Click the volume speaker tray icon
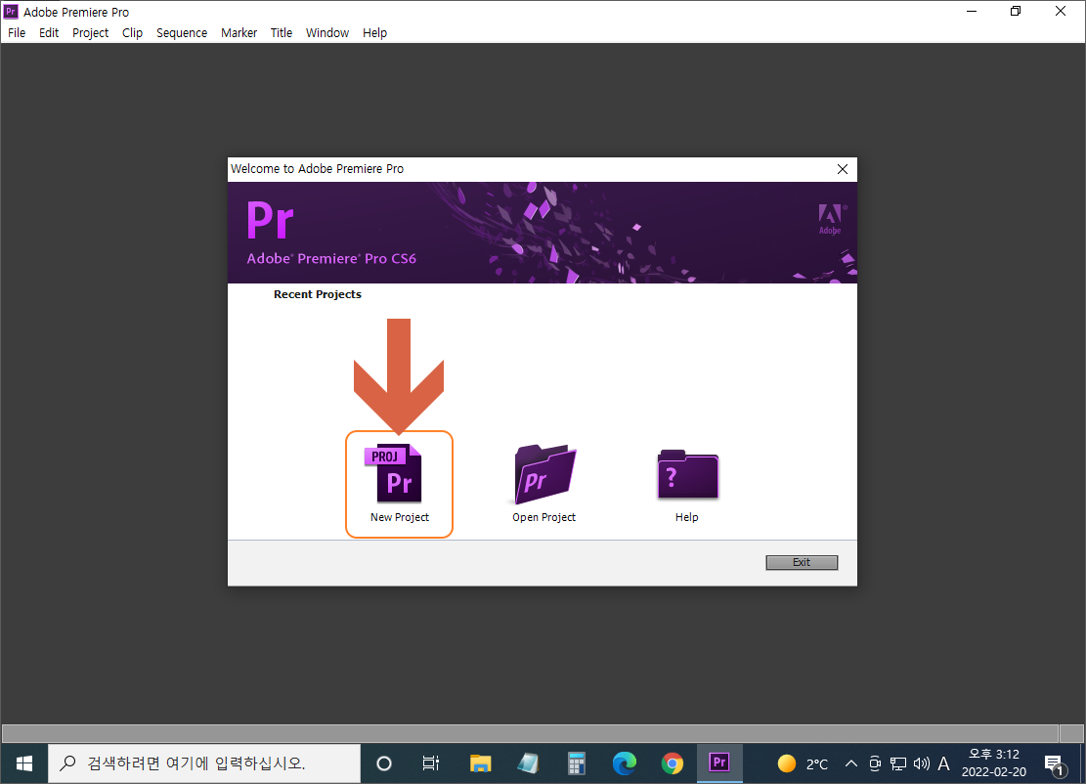The image size is (1086, 784). pos(921,763)
